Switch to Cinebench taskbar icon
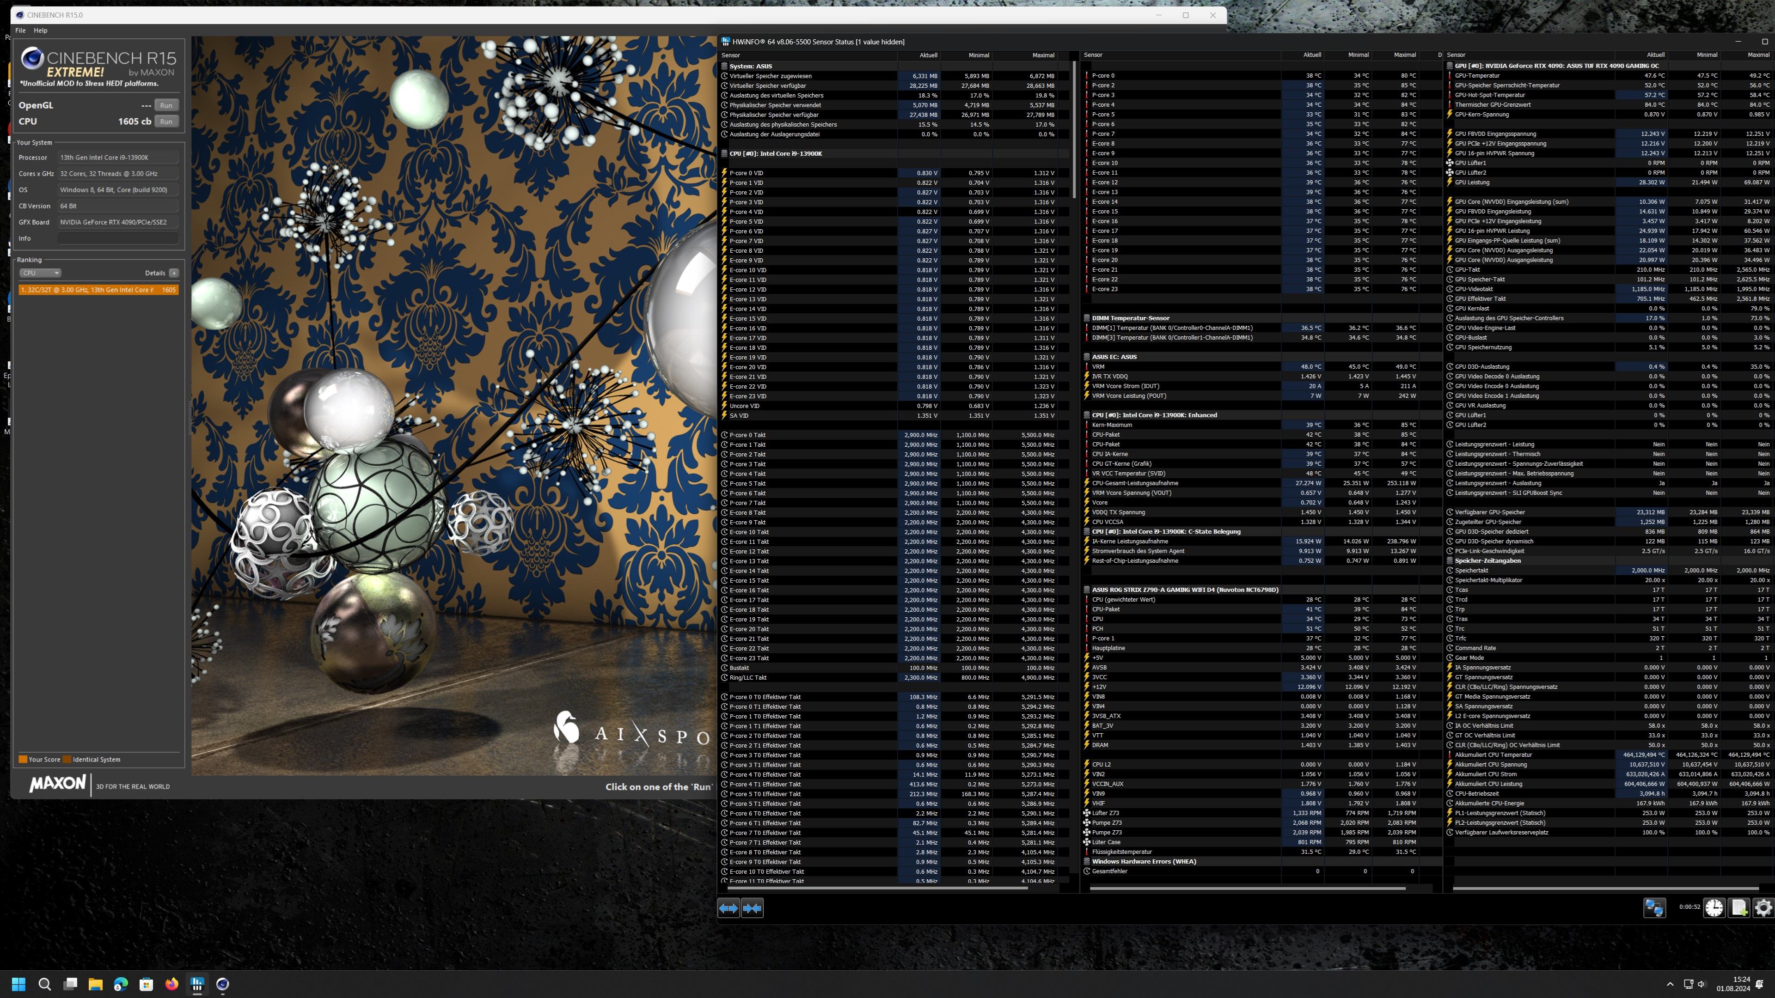This screenshot has height=998, width=1775. pyautogui.click(x=222, y=984)
